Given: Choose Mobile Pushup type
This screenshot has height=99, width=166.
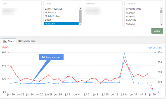Looking at the screenshot, I should 61,16.
